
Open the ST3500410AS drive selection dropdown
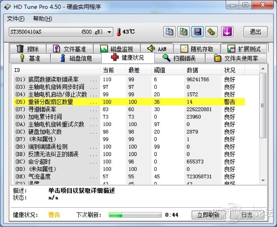61,32
